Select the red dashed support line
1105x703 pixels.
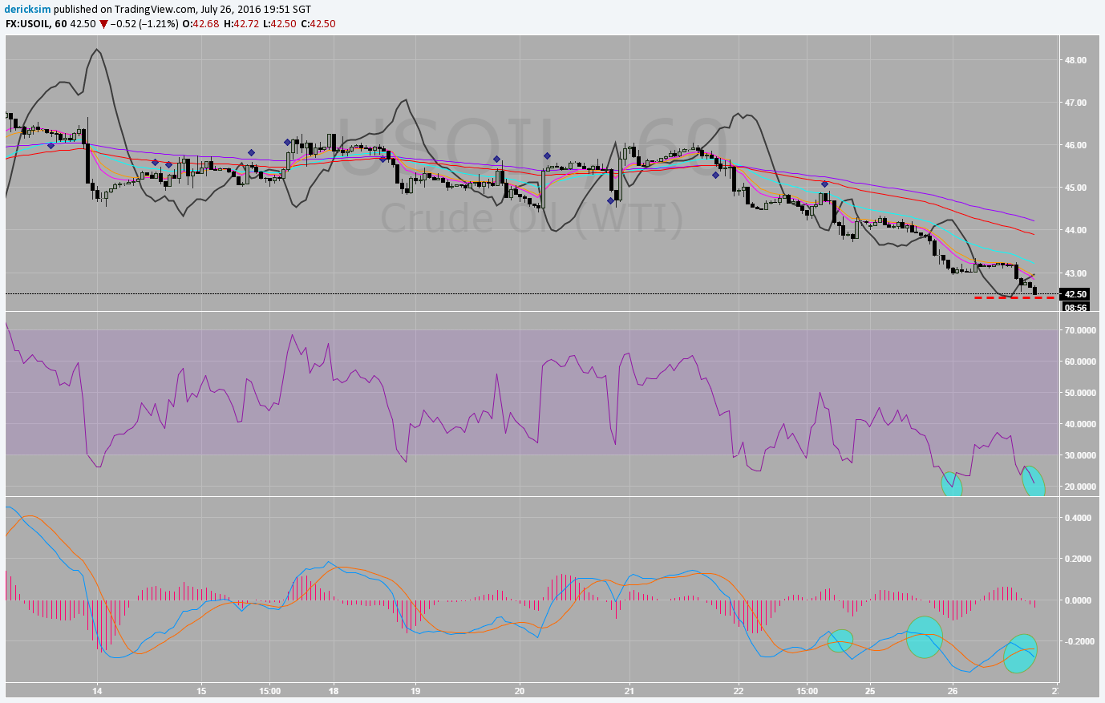coord(1014,297)
